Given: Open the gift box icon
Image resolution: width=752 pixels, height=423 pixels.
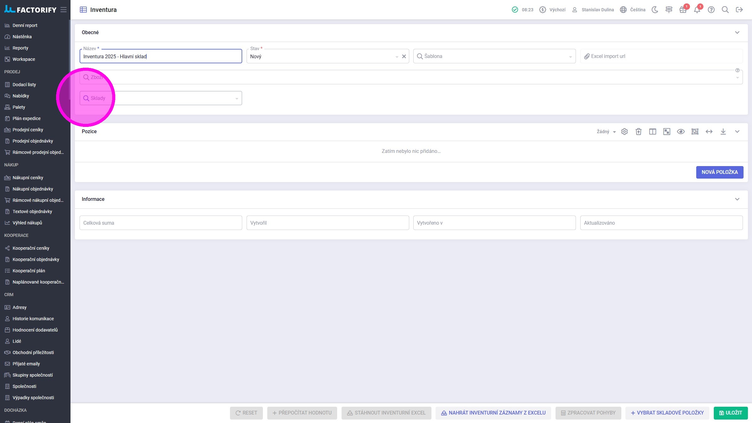Looking at the screenshot, I should (x=683, y=10).
